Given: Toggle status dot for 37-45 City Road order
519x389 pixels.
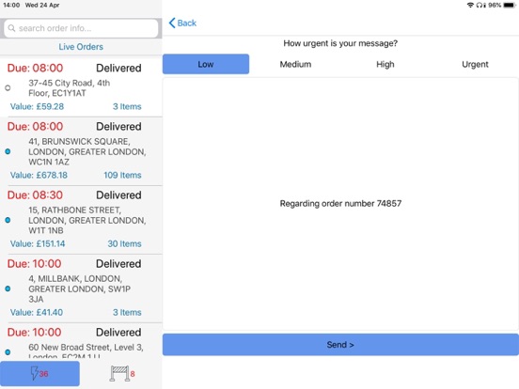Looking at the screenshot, I should [8, 88].
